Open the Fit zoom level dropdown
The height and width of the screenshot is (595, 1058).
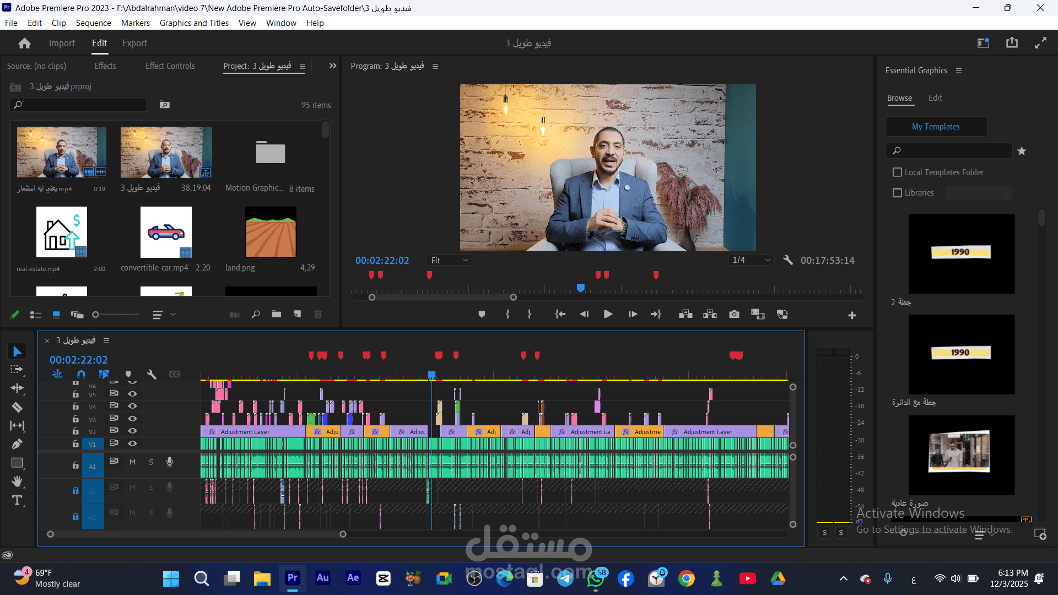coord(449,260)
